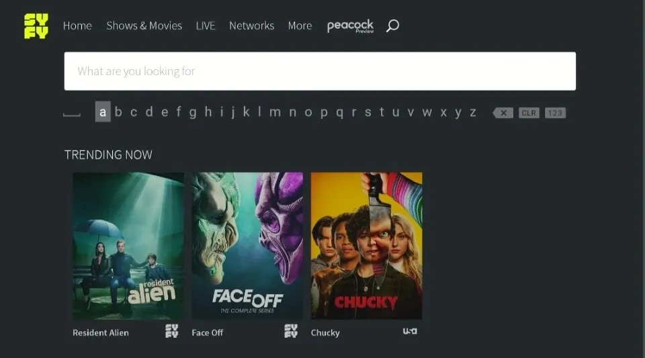Click the Face Off title

tap(208, 332)
